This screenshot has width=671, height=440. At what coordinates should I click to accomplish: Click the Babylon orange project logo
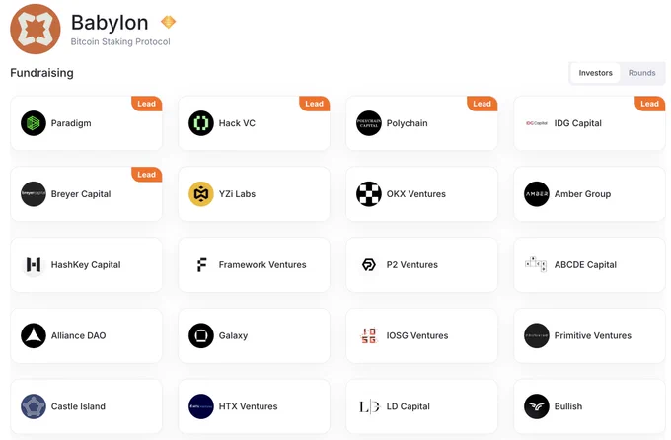(x=36, y=30)
